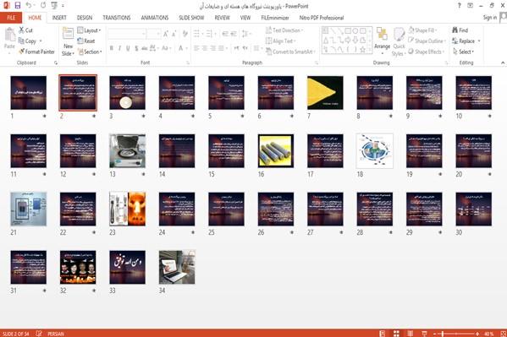The height and width of the screenshot is (337, 507).
Task: Click the PERSIAN language indicator
Action: click(x=56, y=334)
